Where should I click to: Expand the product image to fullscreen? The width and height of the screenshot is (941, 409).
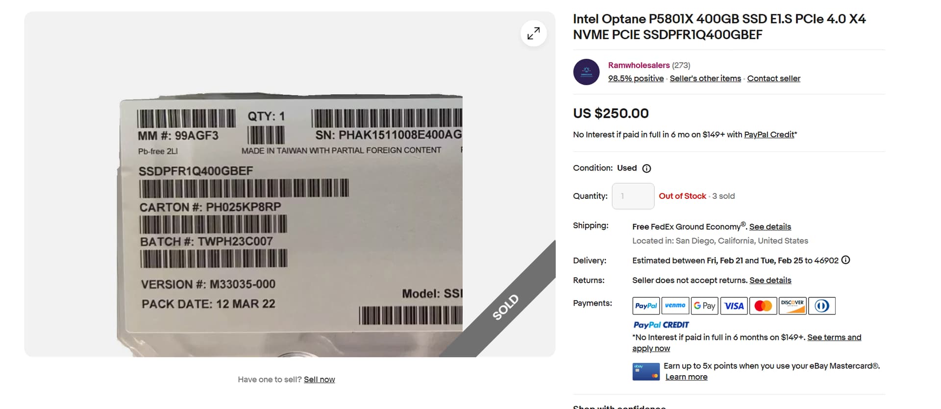click(x=533, y=33)
